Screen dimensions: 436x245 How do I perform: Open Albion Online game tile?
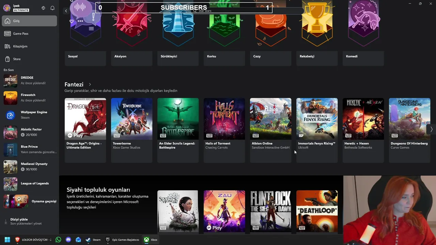point(270,130)
